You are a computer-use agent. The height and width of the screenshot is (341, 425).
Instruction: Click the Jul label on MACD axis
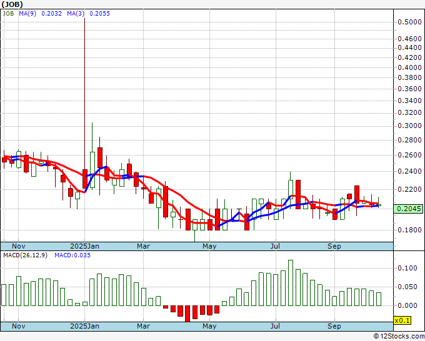click(x=274, y=326)
